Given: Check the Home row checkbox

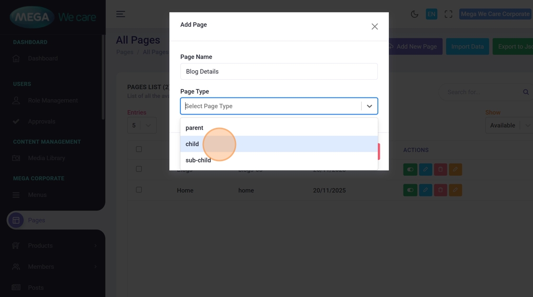Looking at the screenshot, I should pyautogui.click(x=139, y=190).
